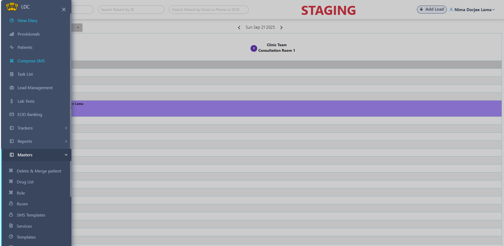Collapse the Masters menu section
Viewport: 504px width, 246px height.
click(66, 155)
